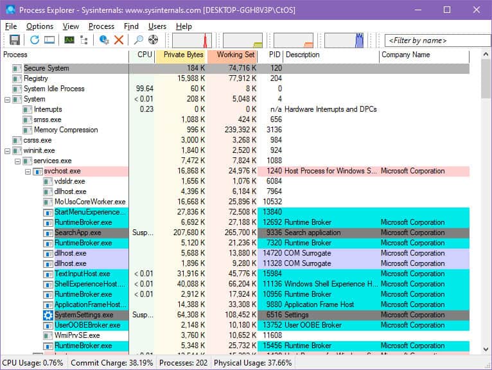Click the SystemSettings.exe gear icon
The image size is (492, 370).
click(x=48, y=315)
